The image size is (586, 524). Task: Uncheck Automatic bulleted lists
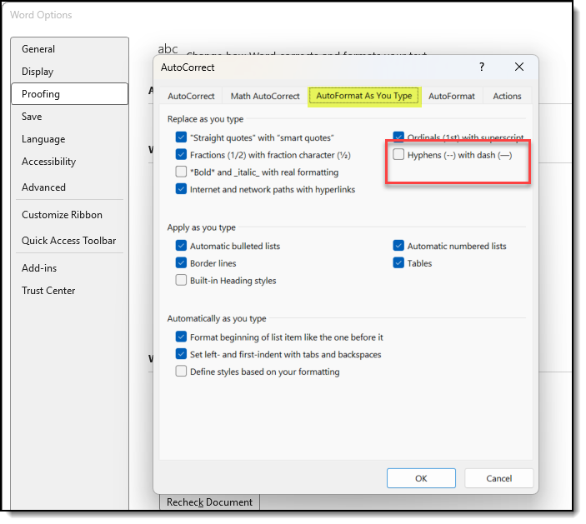point(182,247)
